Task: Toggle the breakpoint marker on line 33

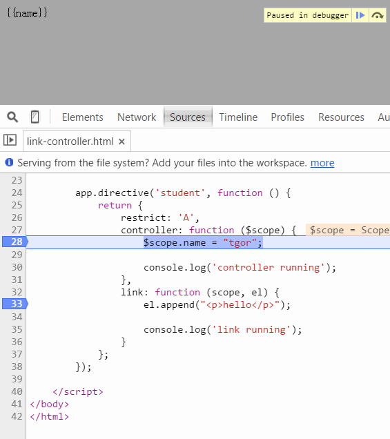Action: [x=14, y=304]
